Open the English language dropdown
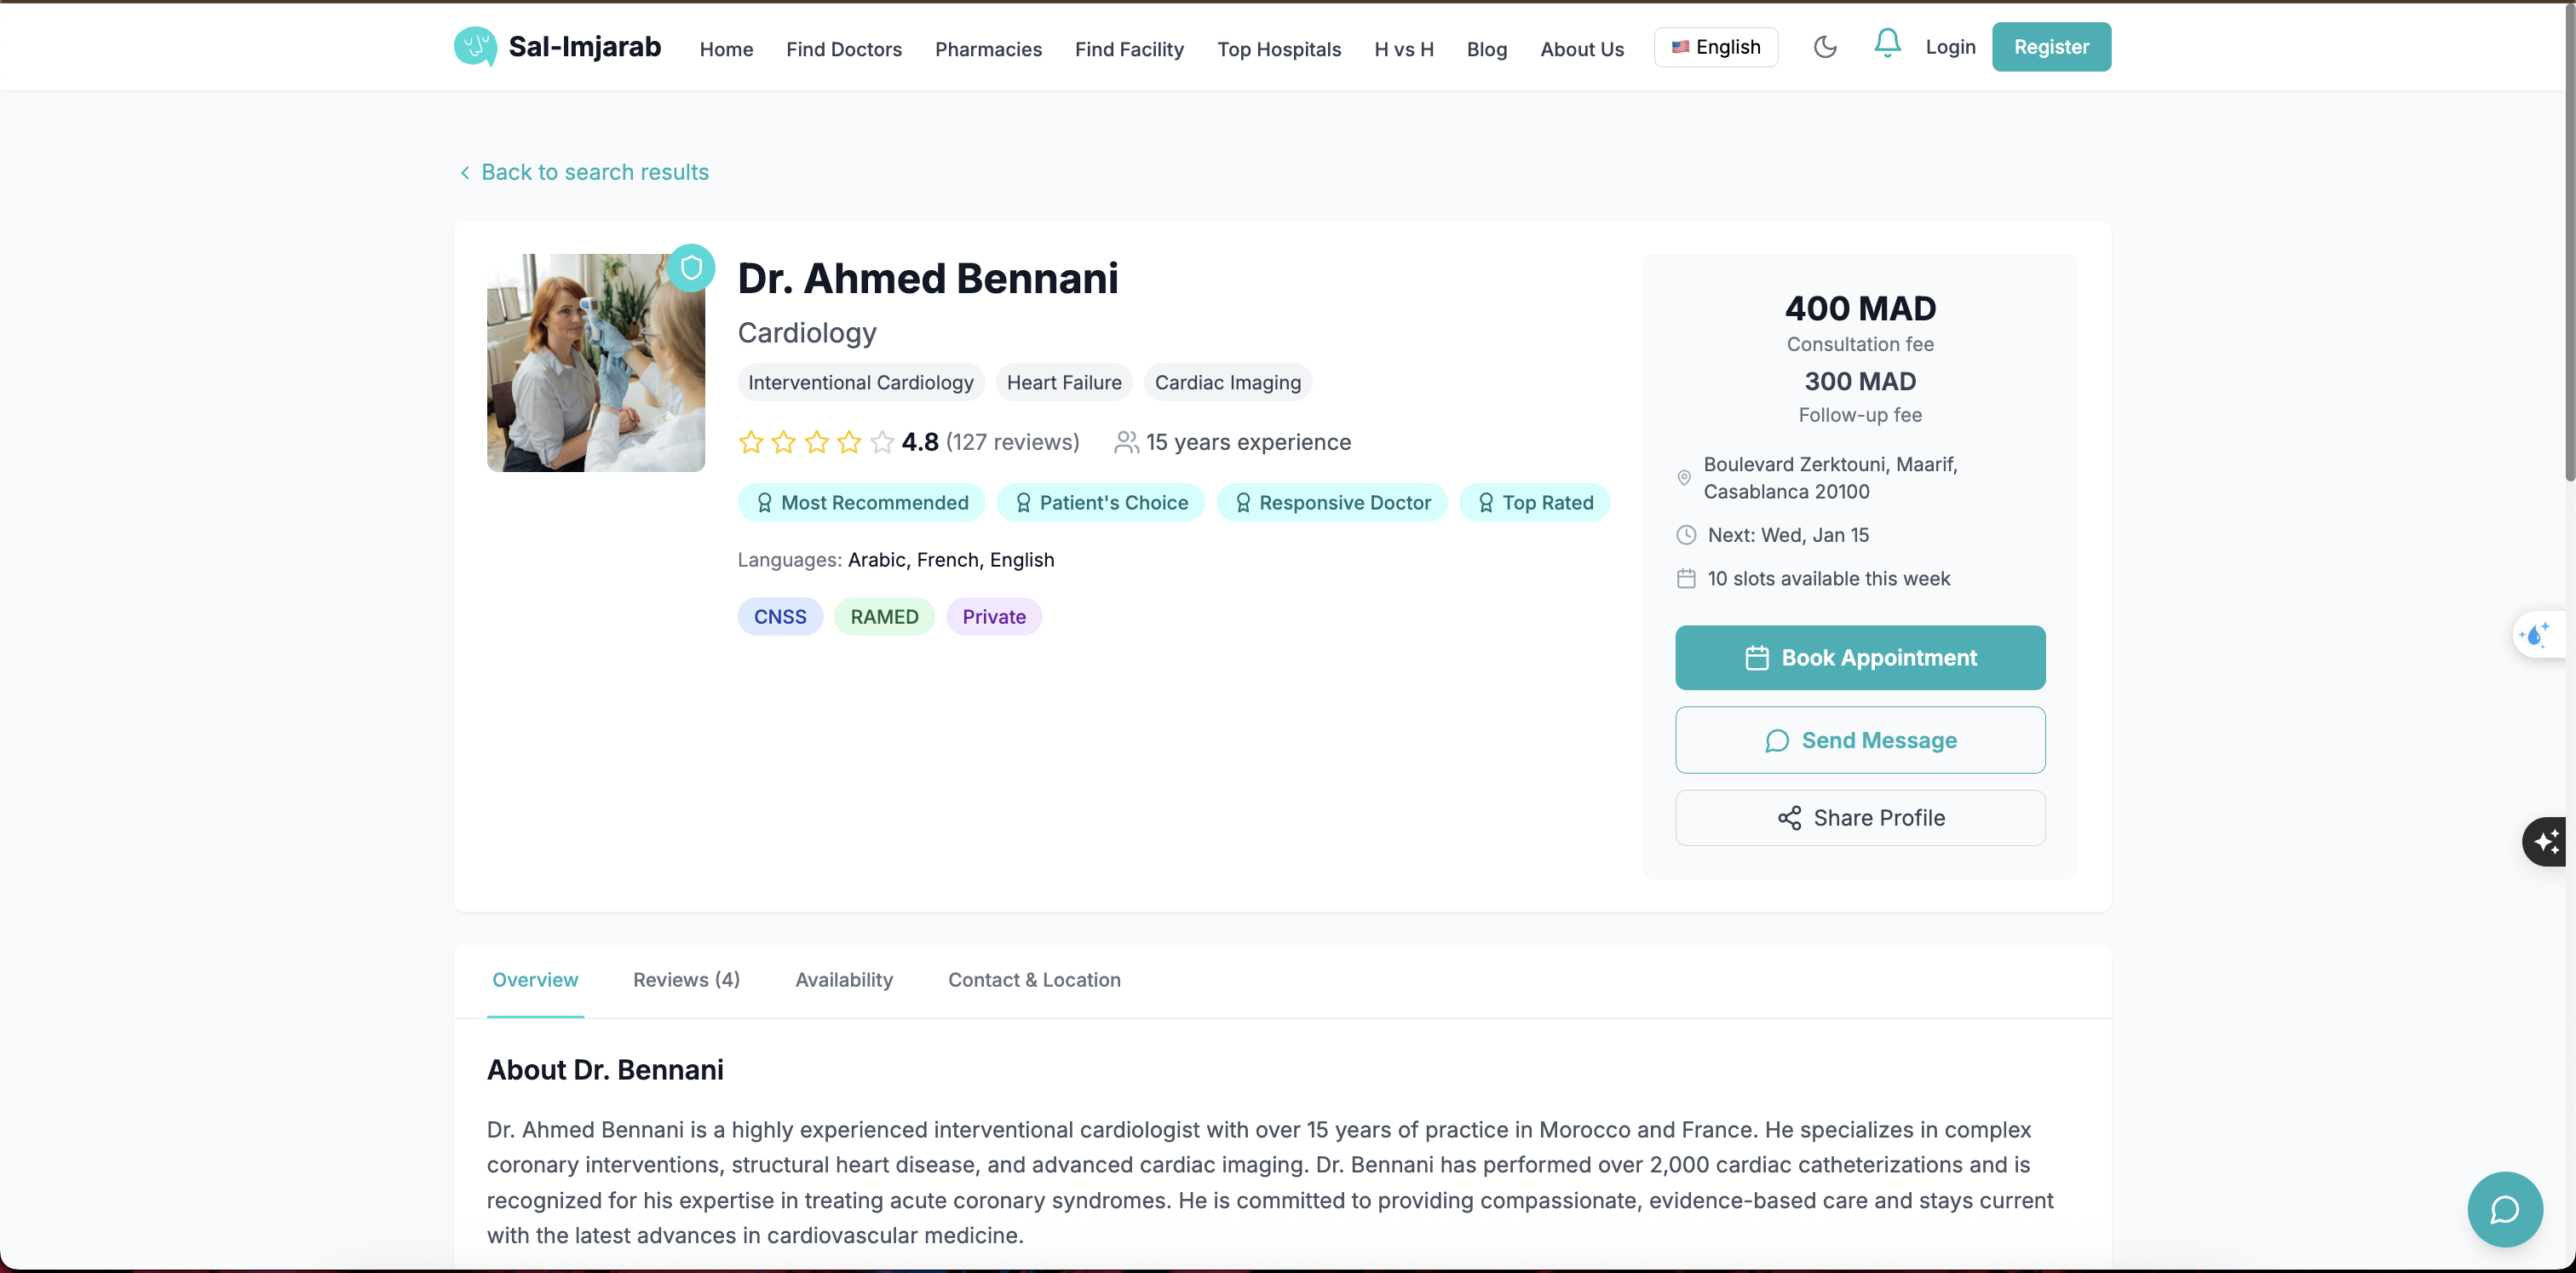 point(1715,47)
